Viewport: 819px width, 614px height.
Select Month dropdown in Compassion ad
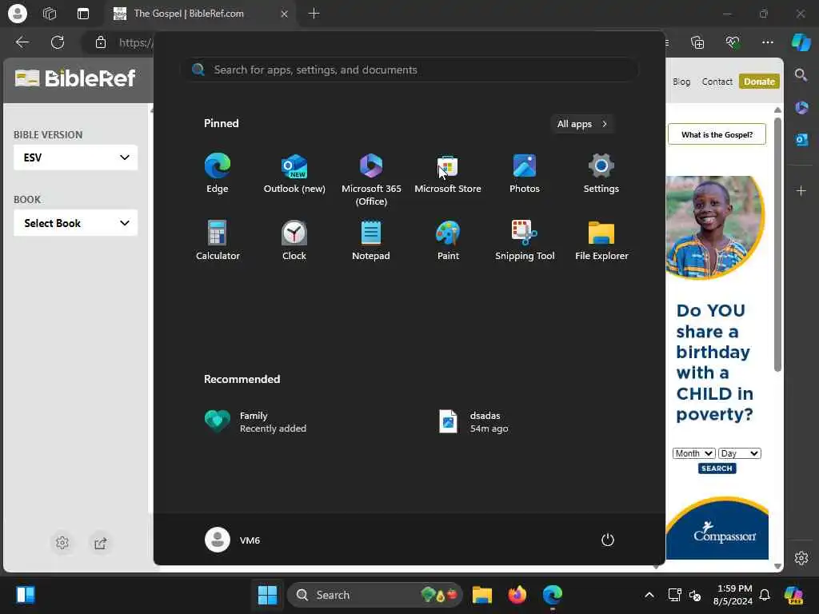(x=693, y=453)
